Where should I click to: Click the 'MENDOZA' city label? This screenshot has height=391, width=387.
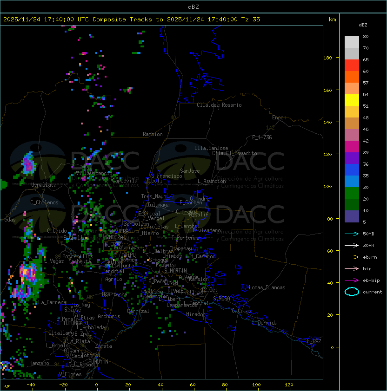(113, 237)
